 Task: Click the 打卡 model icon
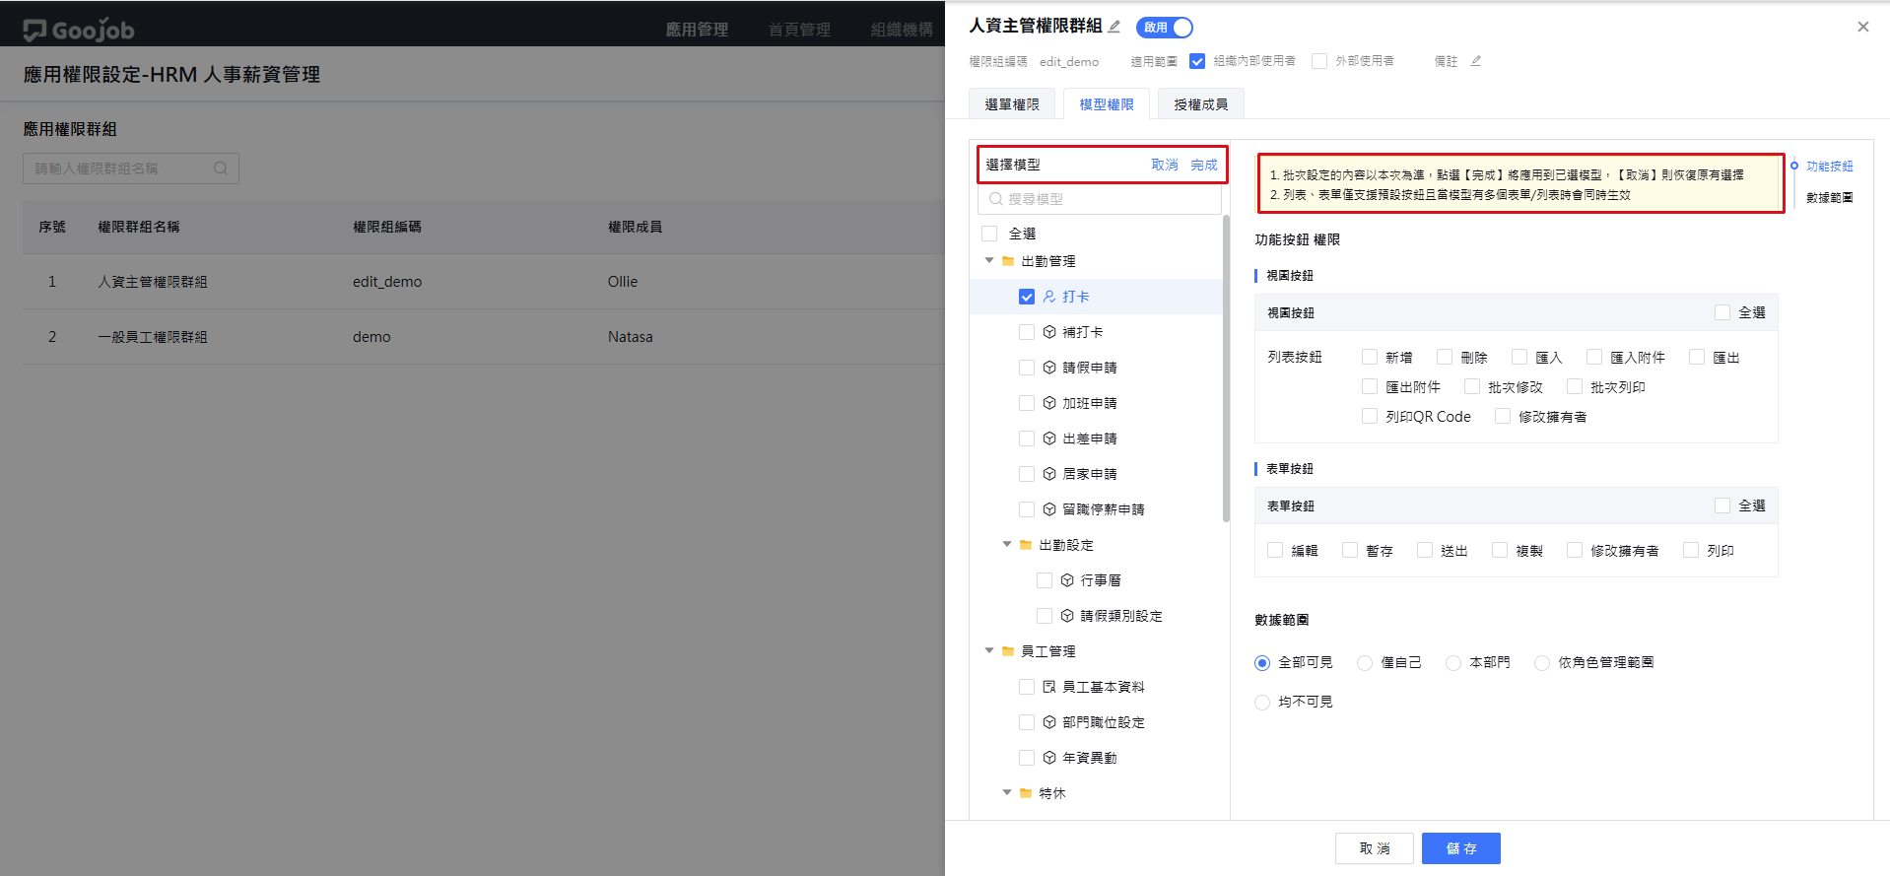1049,297
